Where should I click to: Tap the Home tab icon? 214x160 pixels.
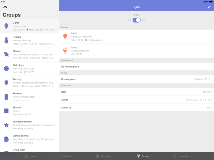point(27,156)
